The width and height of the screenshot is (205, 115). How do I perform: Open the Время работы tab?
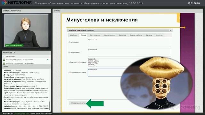pyautogui.click(x=136, y=35)
